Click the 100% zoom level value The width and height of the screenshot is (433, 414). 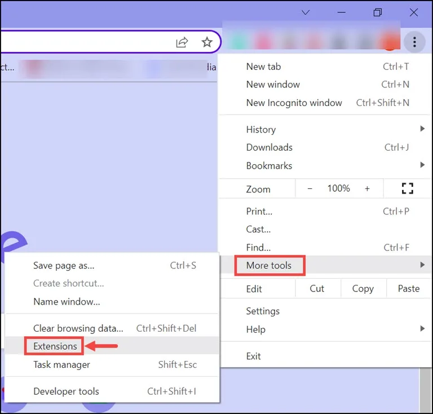[338, 188]
